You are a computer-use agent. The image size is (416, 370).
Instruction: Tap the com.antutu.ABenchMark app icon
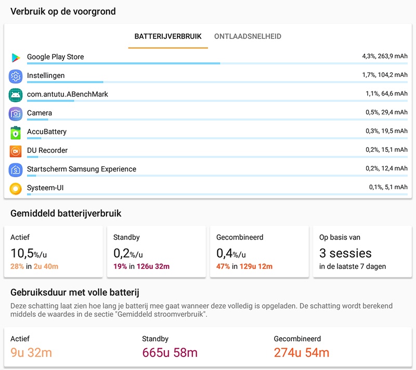[16, 95]
